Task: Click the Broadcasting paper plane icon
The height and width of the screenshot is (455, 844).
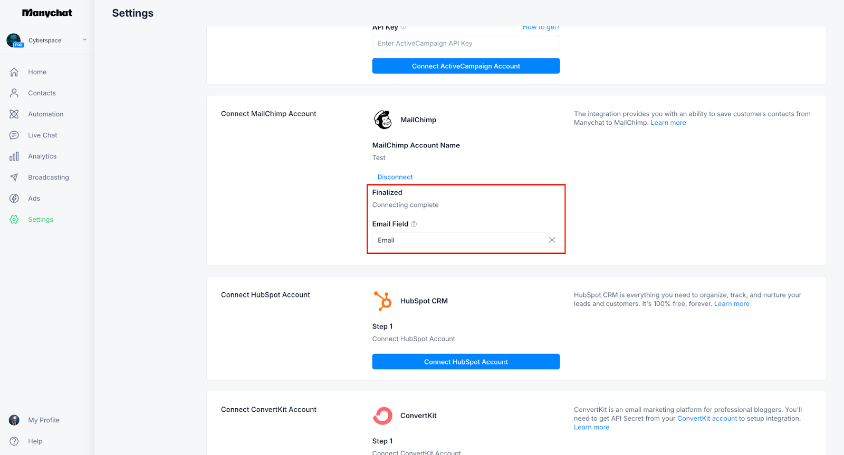Action: pyautogui.click(x=14, y=177)
